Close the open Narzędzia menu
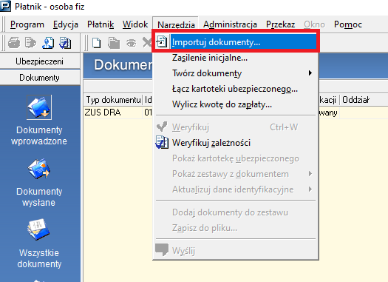The image size is (388, 282). coord(176,24)
